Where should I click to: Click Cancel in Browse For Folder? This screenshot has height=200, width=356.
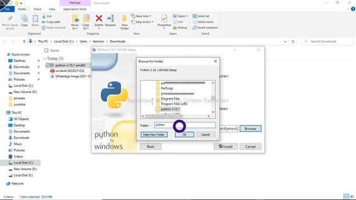pyautogui.click(x=205, y=134)
